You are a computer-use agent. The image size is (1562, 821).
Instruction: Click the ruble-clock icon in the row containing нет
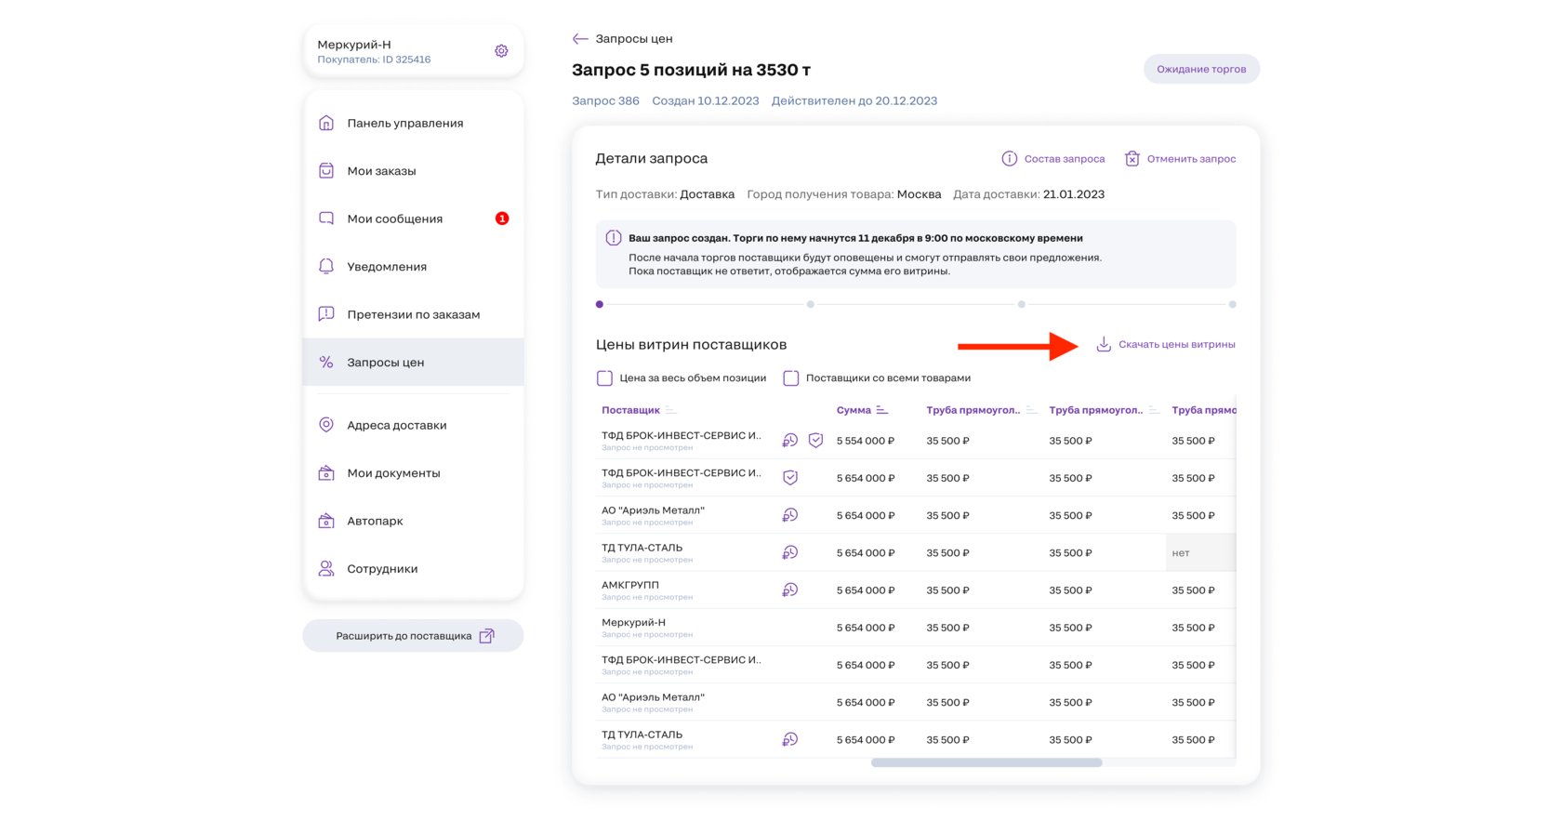click(x=789, y=553)
